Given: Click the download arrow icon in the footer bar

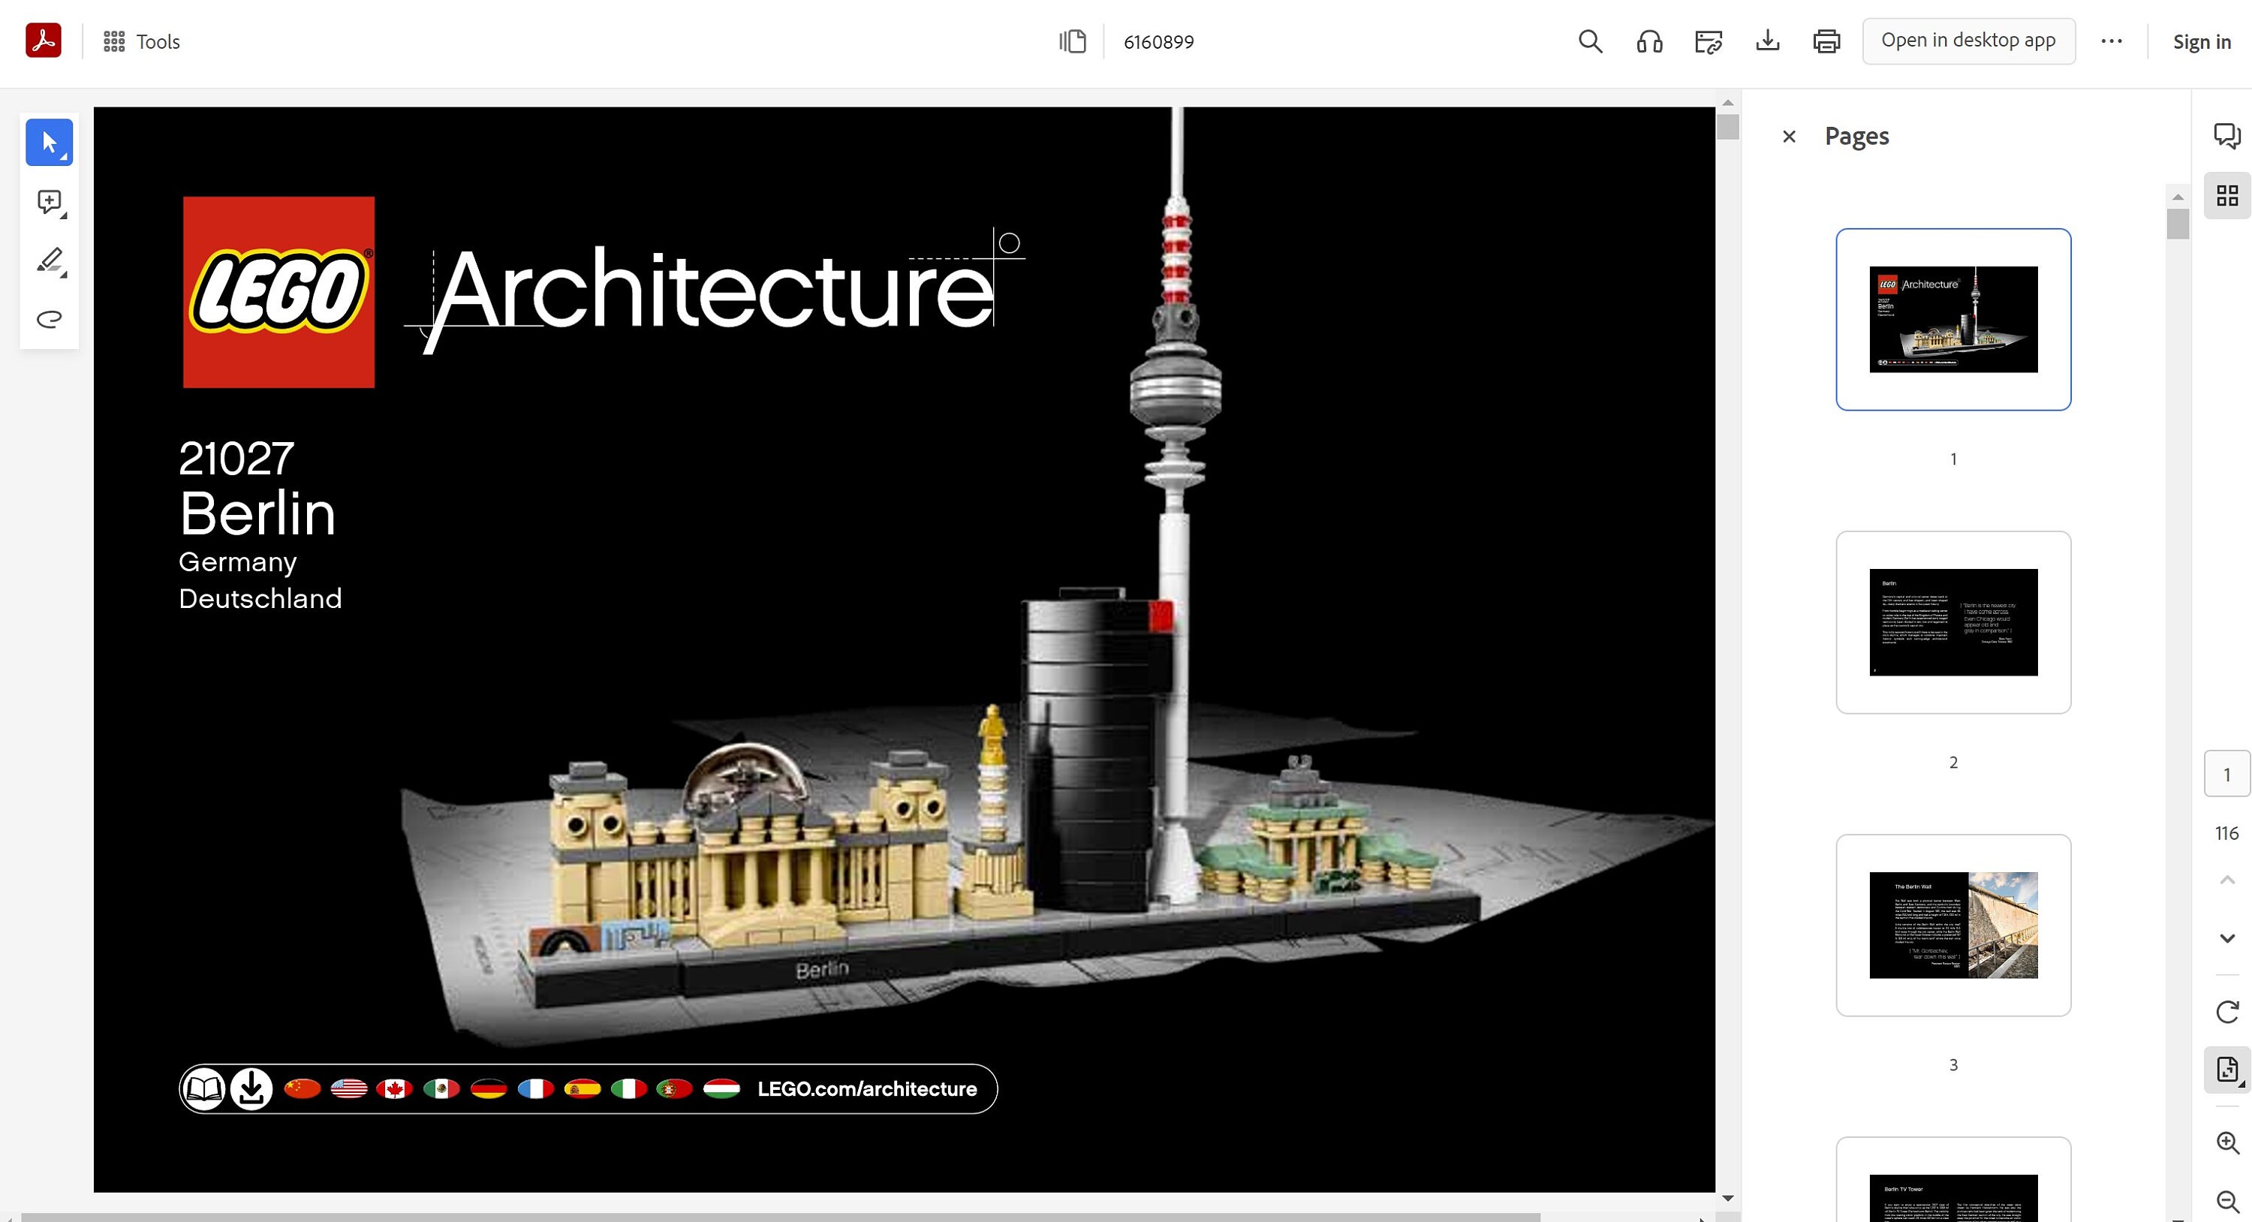Looking at the screenshot, I should 251,1089.
